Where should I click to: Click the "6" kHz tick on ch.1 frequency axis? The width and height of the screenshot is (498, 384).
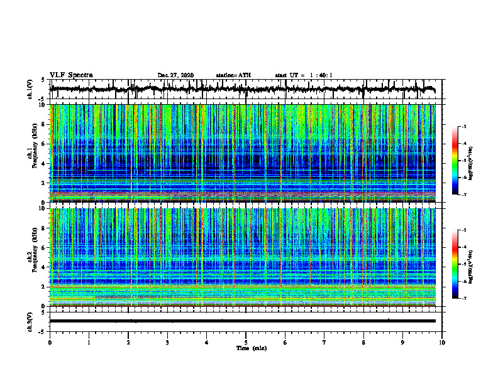coord(44,144)
